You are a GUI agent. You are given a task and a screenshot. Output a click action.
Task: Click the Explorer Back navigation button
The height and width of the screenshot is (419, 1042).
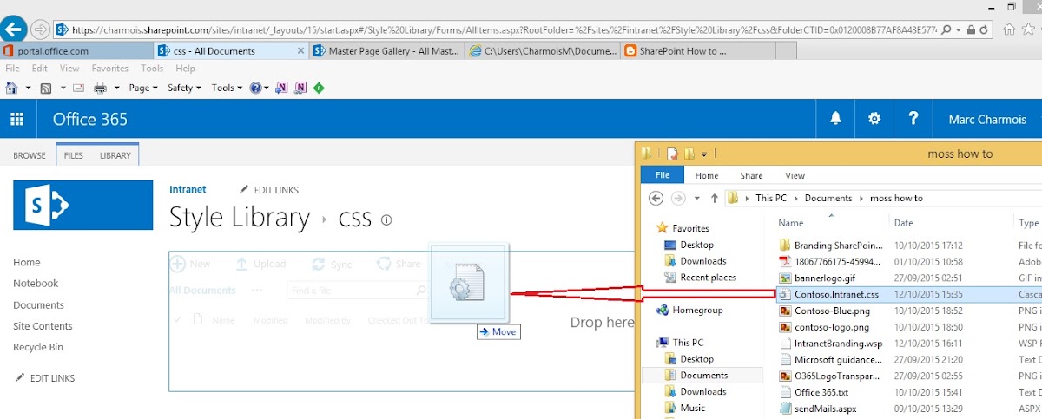656,198
